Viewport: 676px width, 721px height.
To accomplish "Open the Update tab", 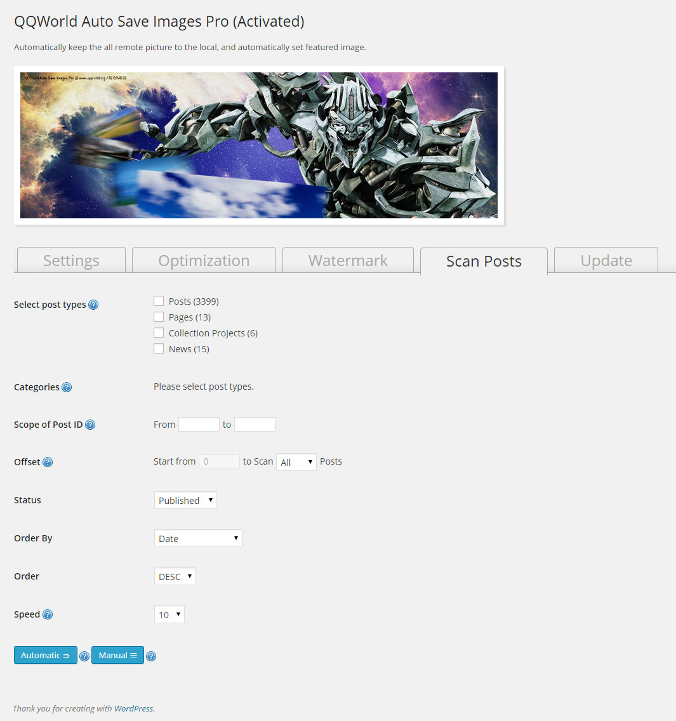I will tap(606, 260).
